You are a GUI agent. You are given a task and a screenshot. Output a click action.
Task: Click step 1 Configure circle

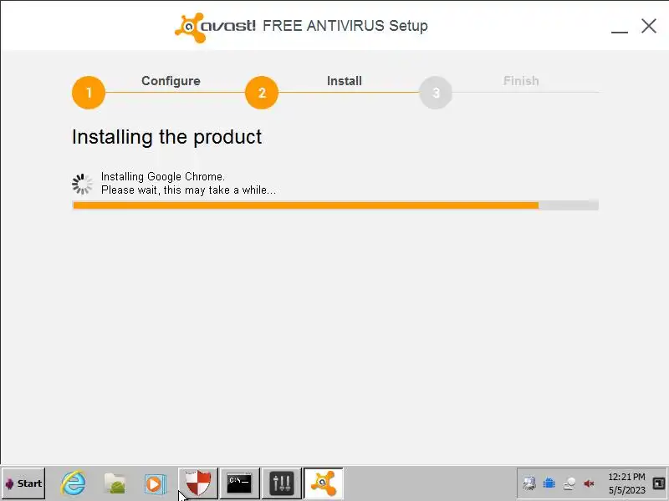89,93
